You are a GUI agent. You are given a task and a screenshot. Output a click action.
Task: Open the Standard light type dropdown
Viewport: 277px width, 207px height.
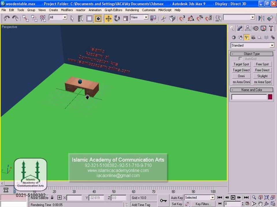252,45
